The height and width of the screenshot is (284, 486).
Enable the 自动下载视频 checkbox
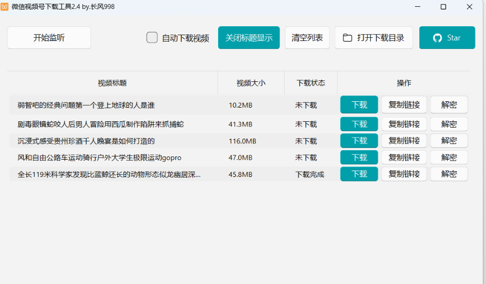pos(152,38)
